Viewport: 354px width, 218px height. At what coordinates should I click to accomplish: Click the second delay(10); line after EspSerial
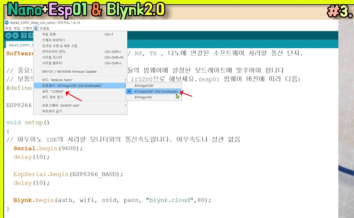32,183
